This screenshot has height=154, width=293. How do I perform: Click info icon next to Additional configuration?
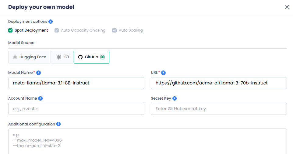pos(58,124)
